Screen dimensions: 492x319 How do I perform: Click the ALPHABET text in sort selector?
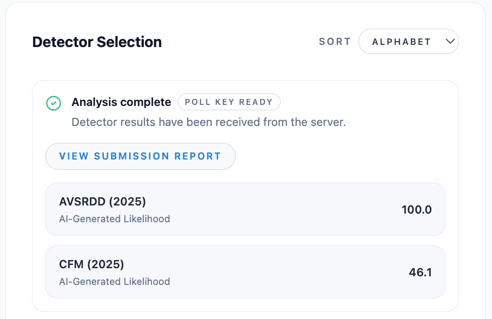[x=401, y=42]
